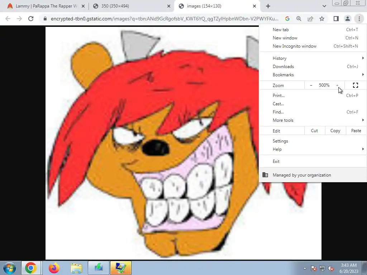This screenshot has width=367, height=275.
Task: Expand the More tools submenu
Action: point(313,120)
